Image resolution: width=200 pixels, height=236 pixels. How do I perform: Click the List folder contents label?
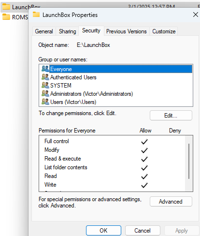pos(66,167)
